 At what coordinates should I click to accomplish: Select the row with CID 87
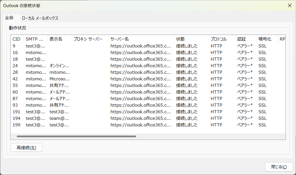tap(148, 99)
